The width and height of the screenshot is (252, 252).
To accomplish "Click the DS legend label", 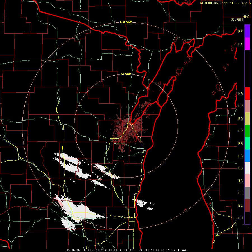I will coord(240,168).
